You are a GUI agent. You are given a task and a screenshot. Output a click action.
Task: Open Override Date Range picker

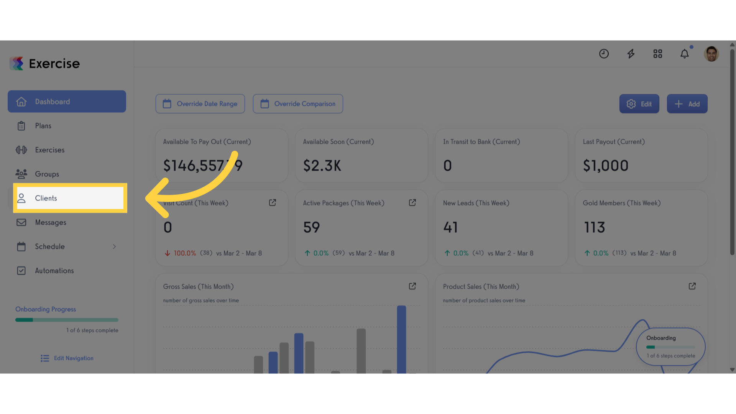tap(200, 104)
